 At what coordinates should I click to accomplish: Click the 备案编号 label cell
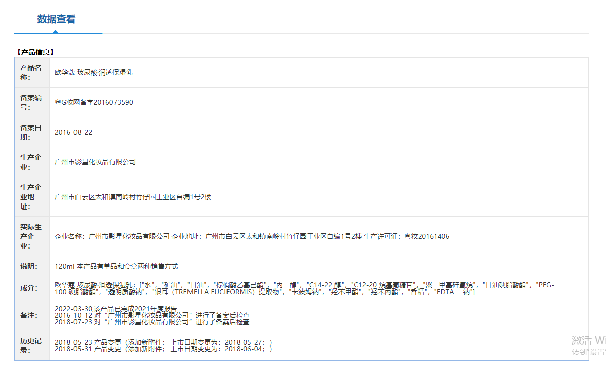[32, 102]
